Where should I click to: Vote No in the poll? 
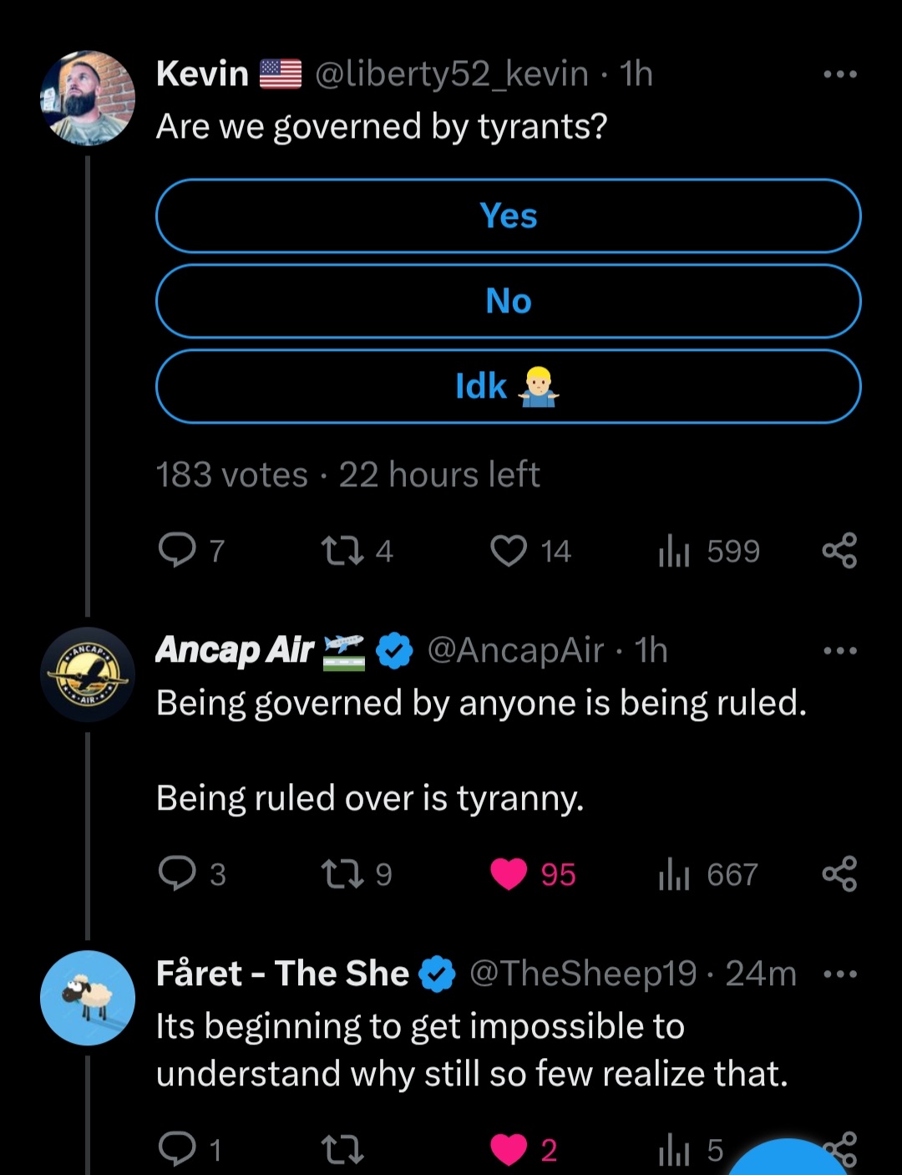click(508, 301)
